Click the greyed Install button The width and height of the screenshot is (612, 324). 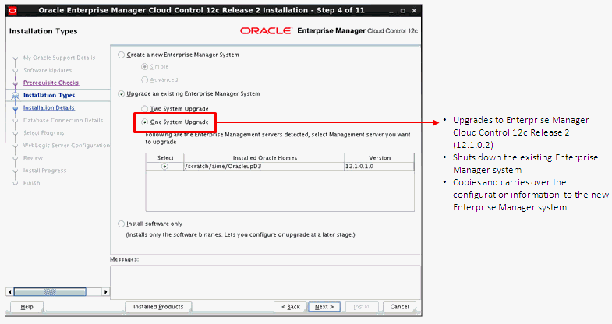(x=362, y=307)
